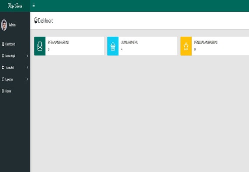Click the Penjualan Hari Ini star icon
Screen dimensions: 249x172
186,46
